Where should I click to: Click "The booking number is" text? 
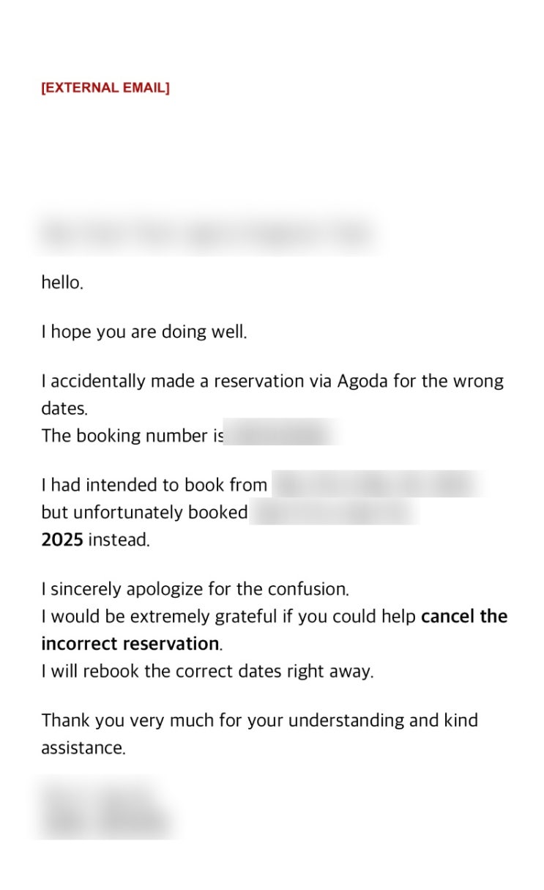(x=132, y=435)
